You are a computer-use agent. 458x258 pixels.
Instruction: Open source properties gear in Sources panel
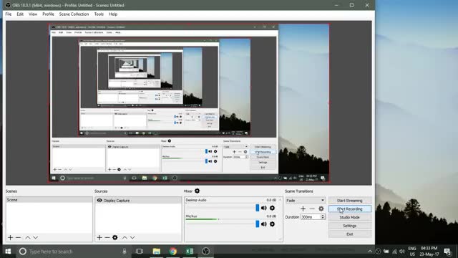click(x=115, y=237)
